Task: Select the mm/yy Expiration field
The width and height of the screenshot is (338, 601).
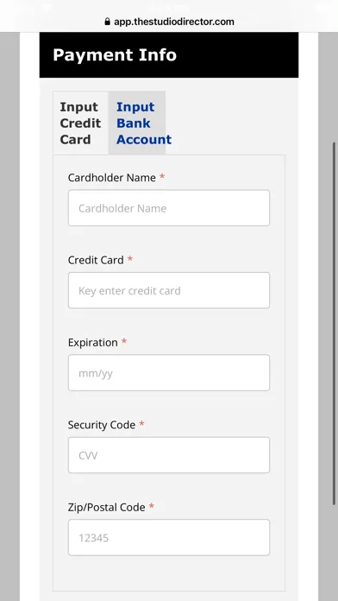Action: [169, 372]
